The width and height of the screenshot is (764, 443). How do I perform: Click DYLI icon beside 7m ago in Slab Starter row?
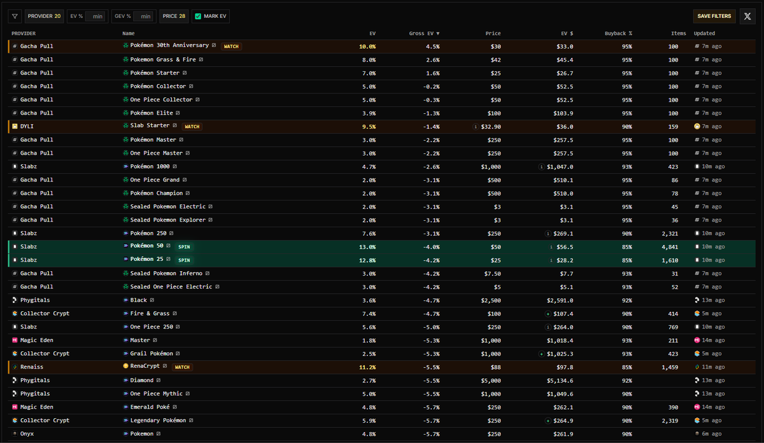tap(697, 126)
